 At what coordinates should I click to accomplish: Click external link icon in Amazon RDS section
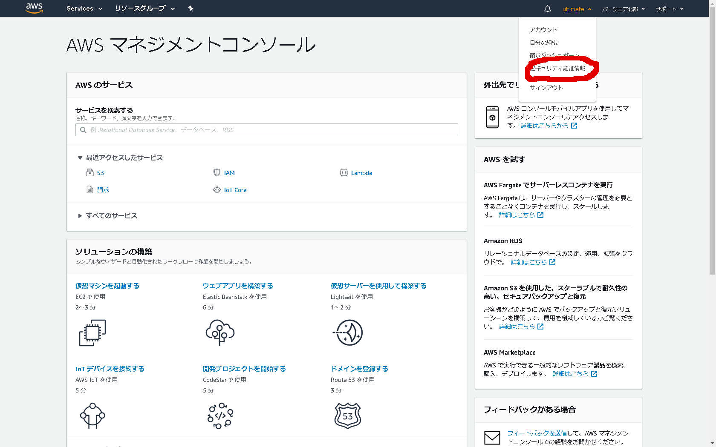[x=552, y=262]
